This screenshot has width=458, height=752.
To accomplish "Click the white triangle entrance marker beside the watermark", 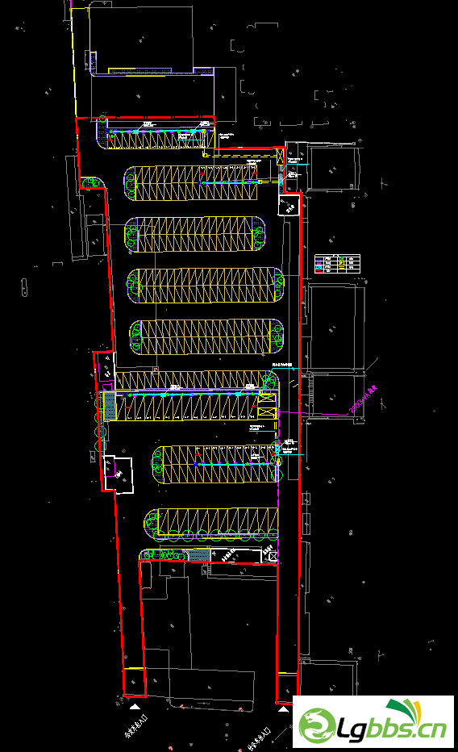I will click(283, 709).
